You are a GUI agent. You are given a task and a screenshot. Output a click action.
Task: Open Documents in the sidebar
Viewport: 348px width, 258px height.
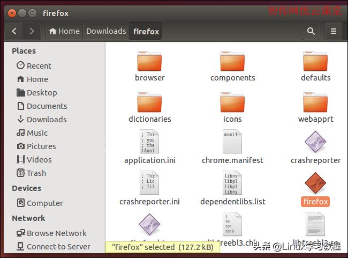42,106
